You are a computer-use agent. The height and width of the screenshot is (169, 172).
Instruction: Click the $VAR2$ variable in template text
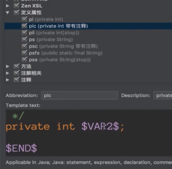click(x=100, y=127)
